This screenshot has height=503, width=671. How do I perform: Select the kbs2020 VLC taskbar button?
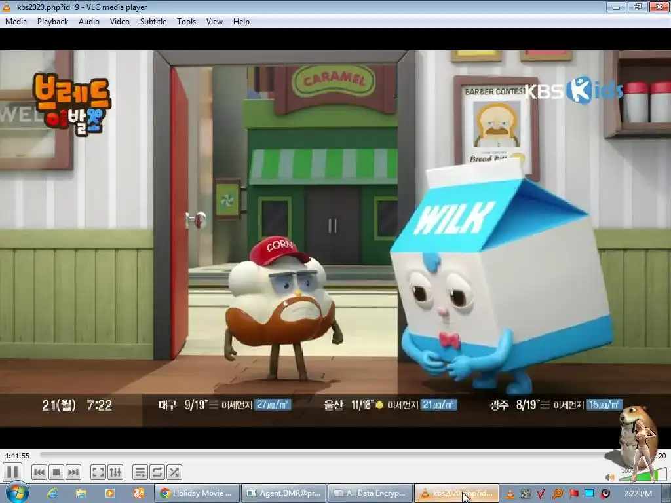pos(457,493)
